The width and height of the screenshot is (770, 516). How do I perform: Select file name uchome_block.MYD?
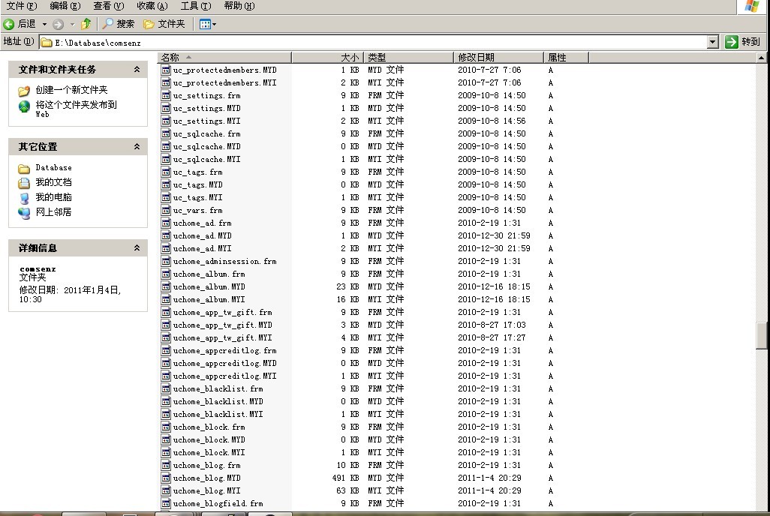tap(209, 440)
